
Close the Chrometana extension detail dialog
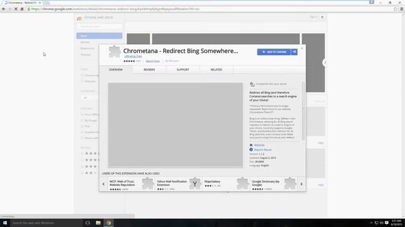(x=302, y=48)
